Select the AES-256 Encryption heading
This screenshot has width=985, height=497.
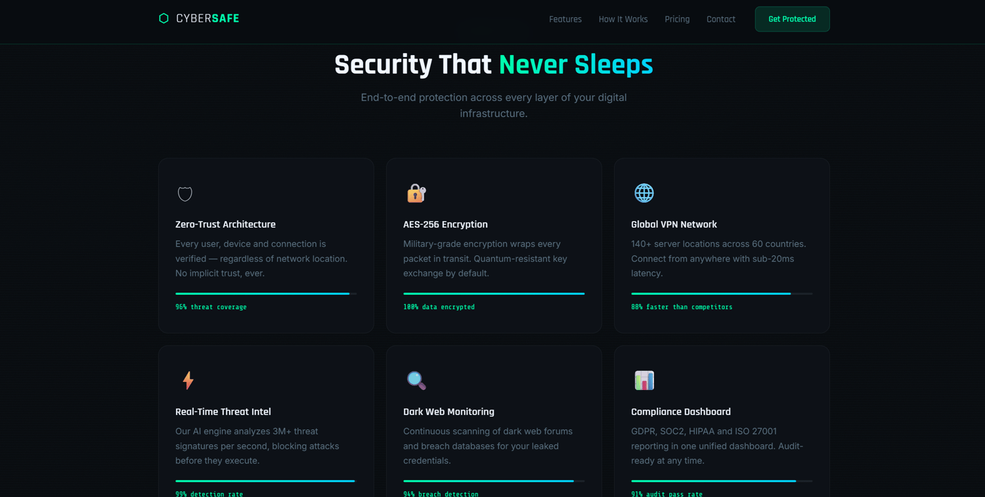click(x=445, y=225)
